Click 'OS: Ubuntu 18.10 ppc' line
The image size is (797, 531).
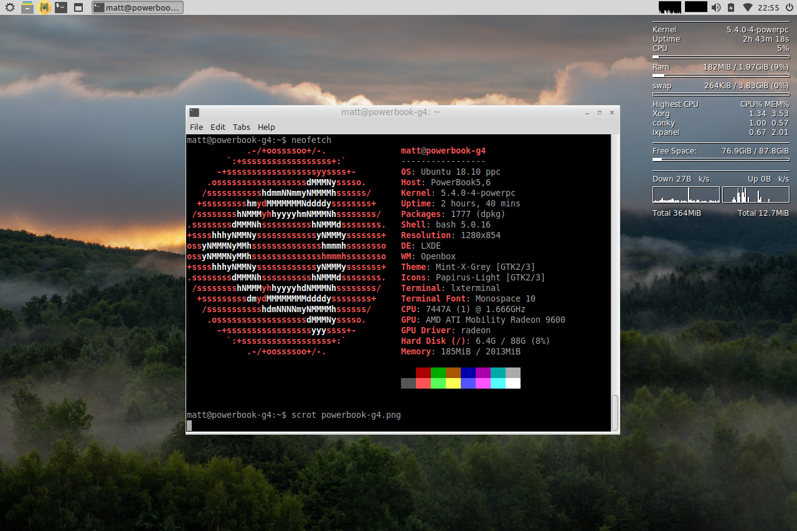pos(451,172)
